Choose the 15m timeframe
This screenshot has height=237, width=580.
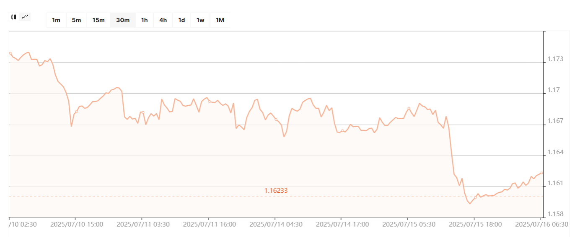pyautogui.click(x=98, y=20)
